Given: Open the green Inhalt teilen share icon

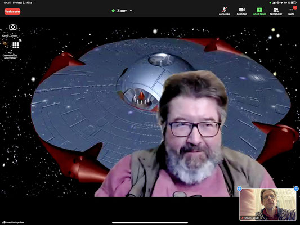Looking at the screenshot, I should tap(259, 10).
